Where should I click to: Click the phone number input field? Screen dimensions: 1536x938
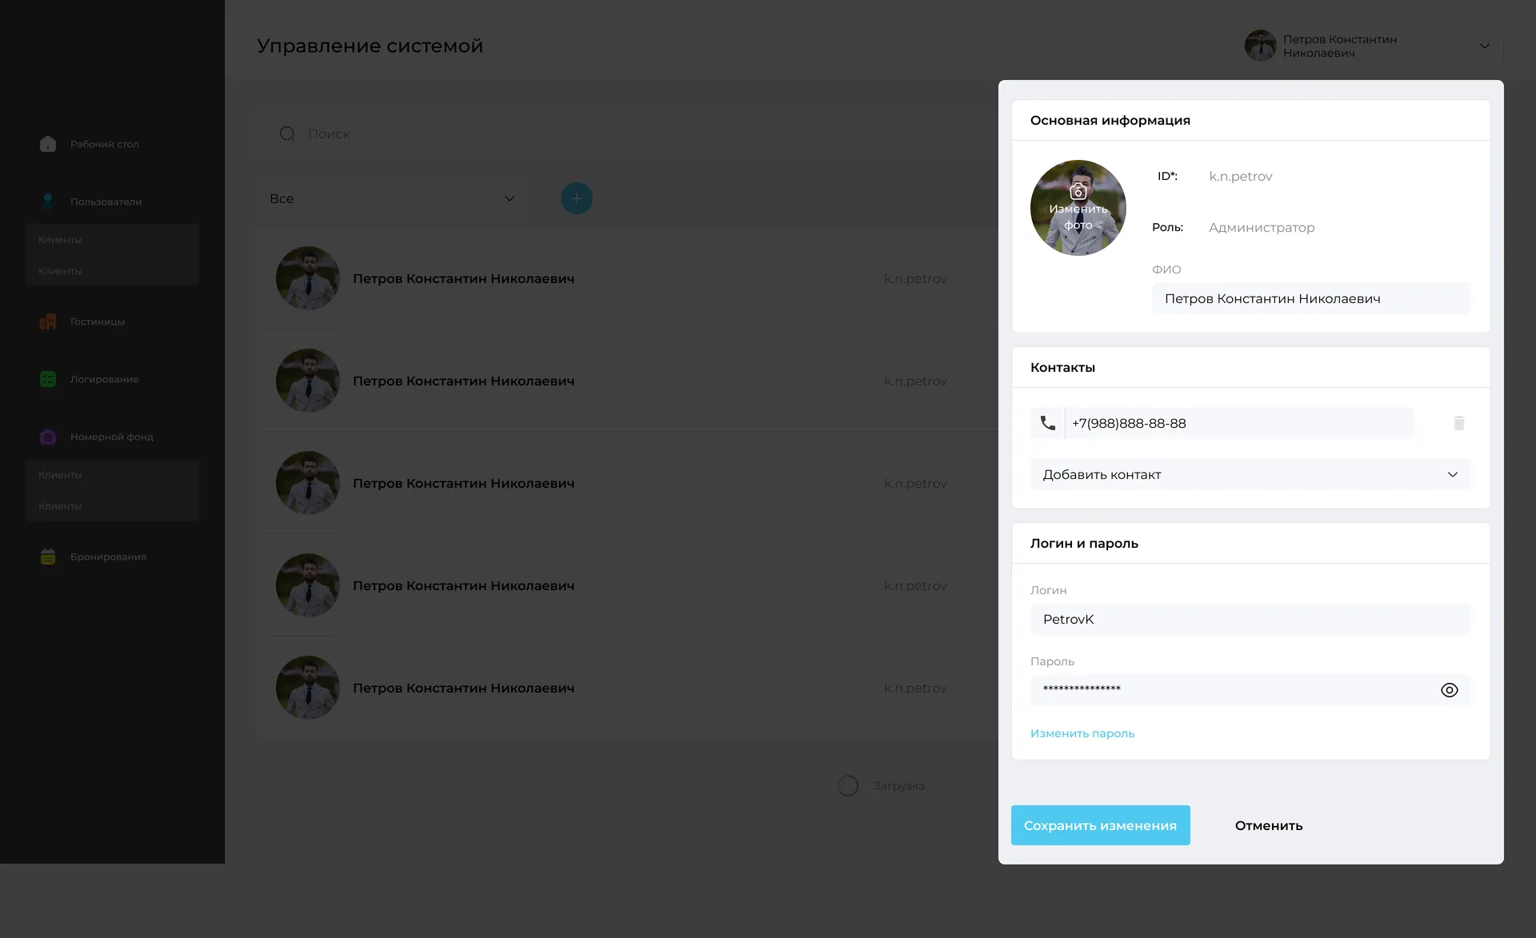pyautogui.click(x=1239, y=423)
